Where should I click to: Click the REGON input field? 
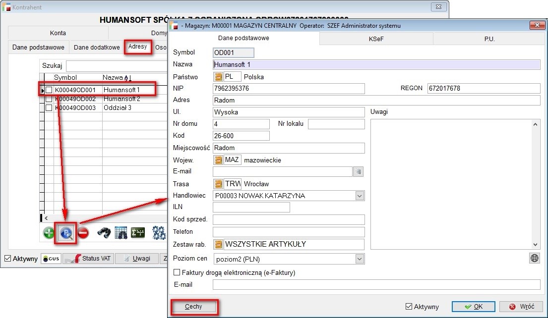coord(484,88)
